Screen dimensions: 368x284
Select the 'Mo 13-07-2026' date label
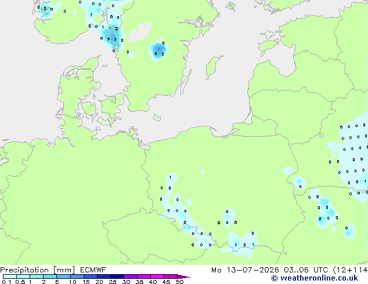click(x=245, y=270)
